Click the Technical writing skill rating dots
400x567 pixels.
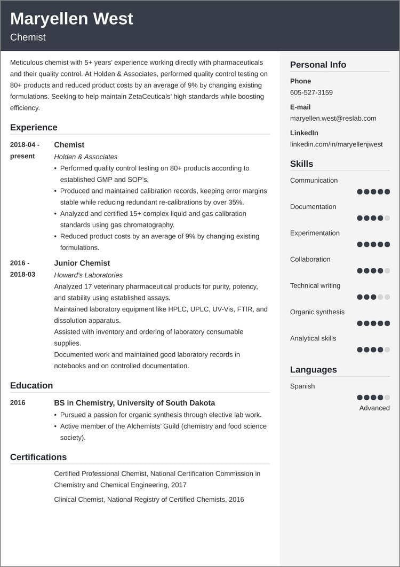pyautogui.click(x=373, y=297)
